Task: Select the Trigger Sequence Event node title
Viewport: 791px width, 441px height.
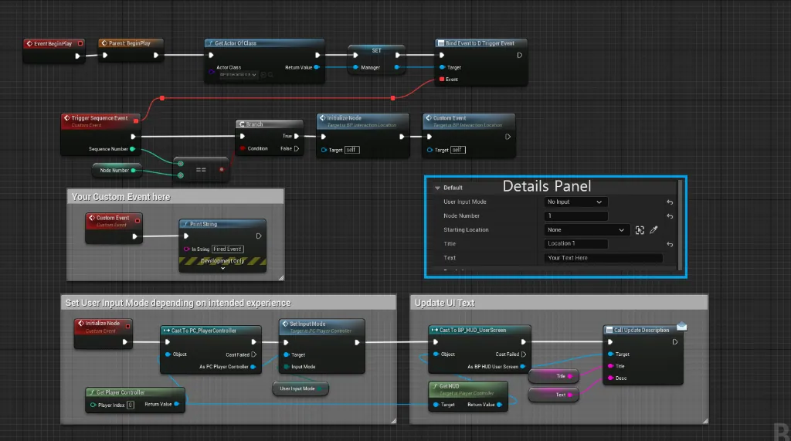Action: tap(100, 118)
